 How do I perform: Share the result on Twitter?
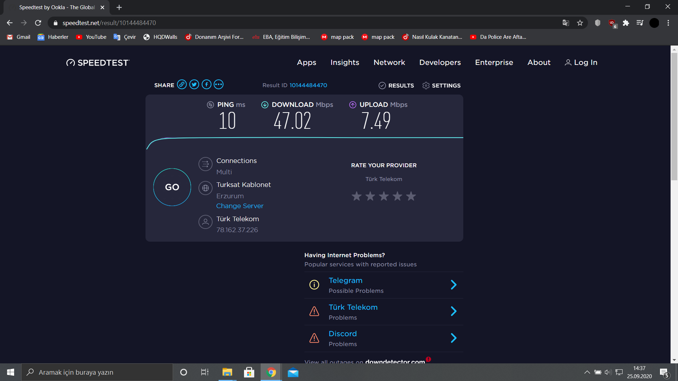[194, 85]
